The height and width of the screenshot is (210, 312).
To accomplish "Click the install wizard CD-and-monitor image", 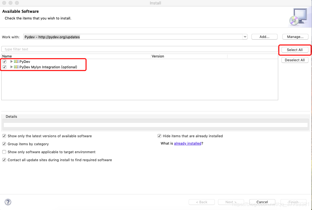I will tap(299, 17).
